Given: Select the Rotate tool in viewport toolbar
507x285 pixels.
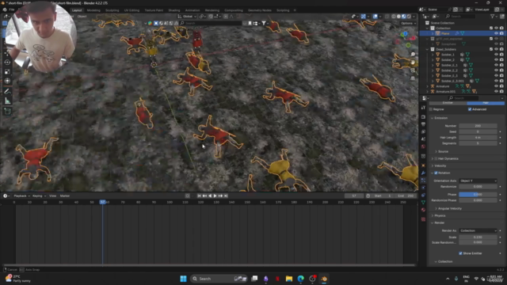Looking at the screenshot, I should coord(7,62).
